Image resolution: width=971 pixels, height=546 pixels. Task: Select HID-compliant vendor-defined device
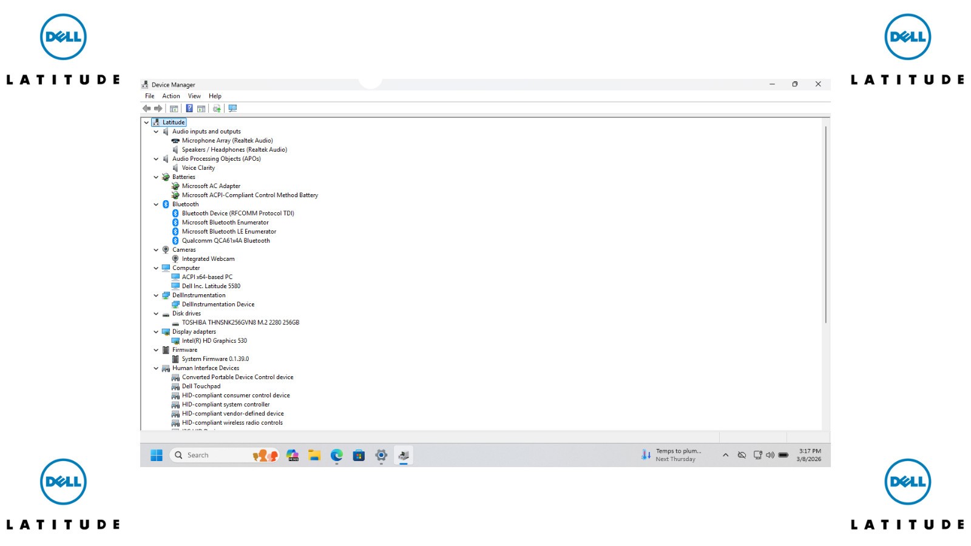(232, 414)
